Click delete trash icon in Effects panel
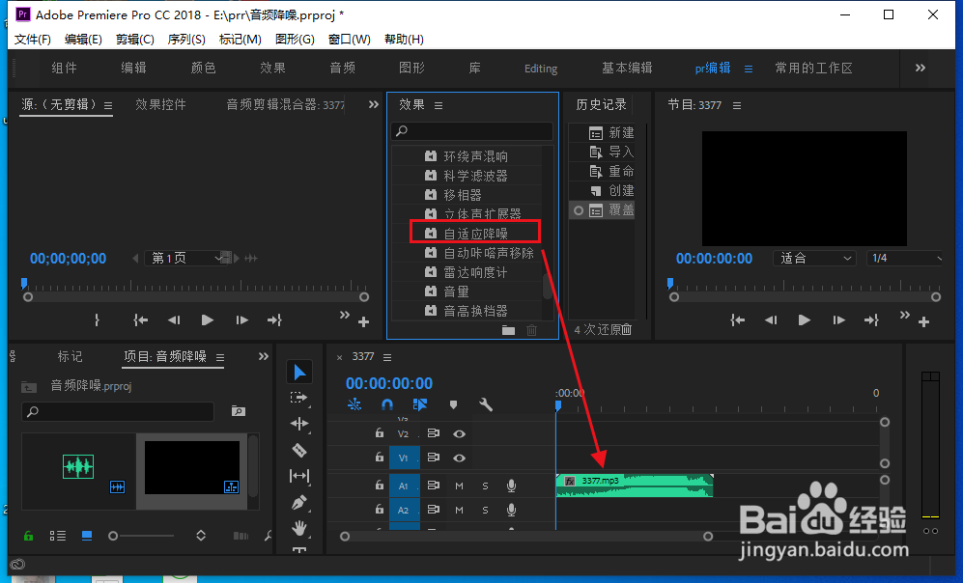Screen dimensions: 963x583 pos(532,330)
